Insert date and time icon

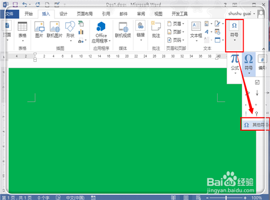(x=218, y=32)
